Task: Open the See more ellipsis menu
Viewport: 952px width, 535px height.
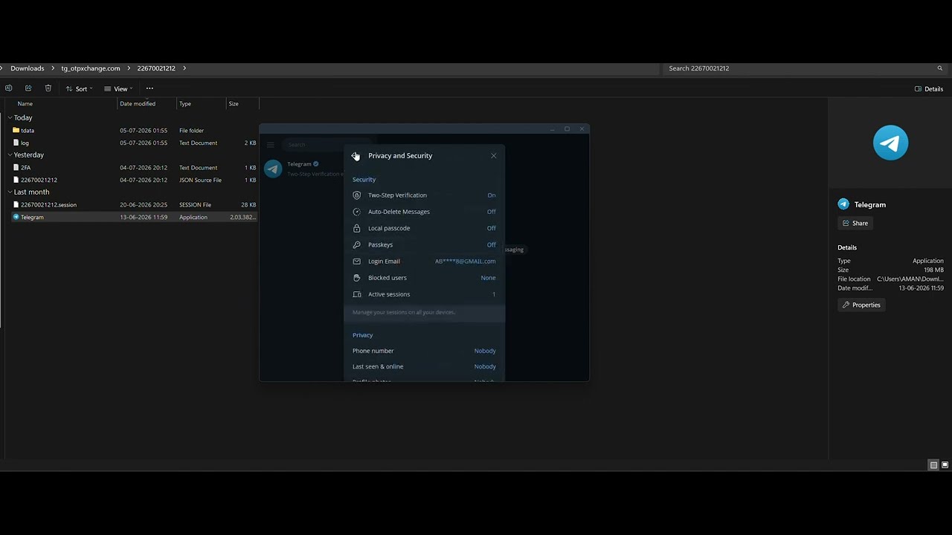Action: [149, 88]
